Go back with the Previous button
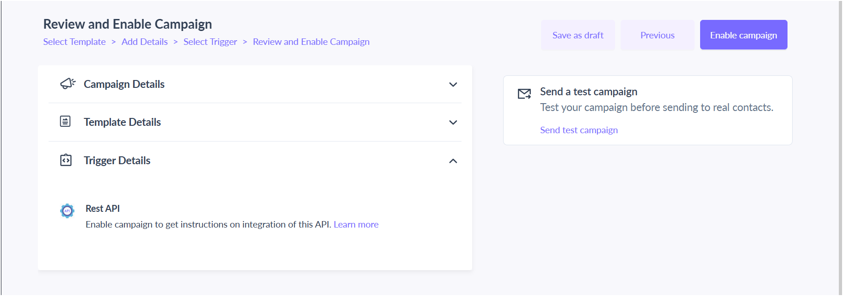843x296 pixels. point(658,35)
